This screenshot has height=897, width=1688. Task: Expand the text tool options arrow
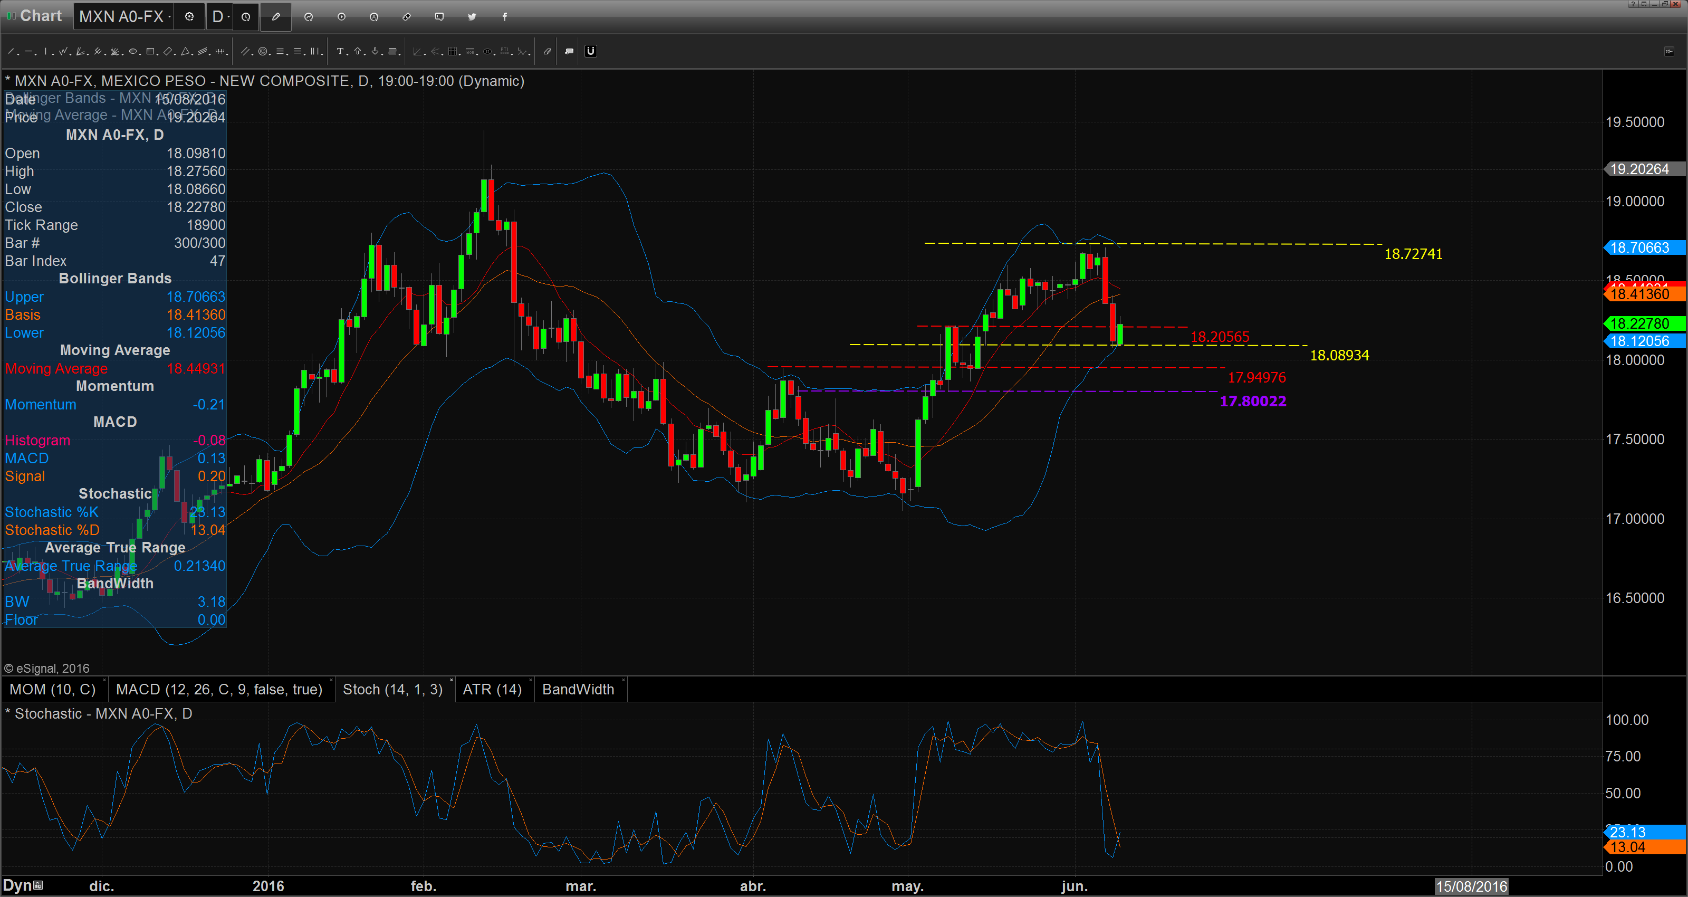coord(347,54)
